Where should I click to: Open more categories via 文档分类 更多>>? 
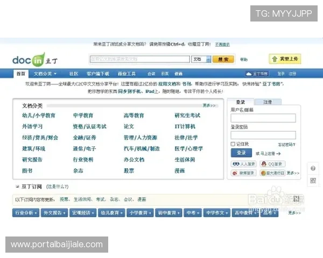coord(209,105)
